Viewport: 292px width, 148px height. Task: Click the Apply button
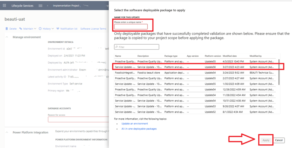coord(266,140)
